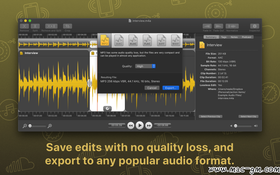Pick the ALAC export format icon
Screen dimensions: 280x175
[133, 40]
